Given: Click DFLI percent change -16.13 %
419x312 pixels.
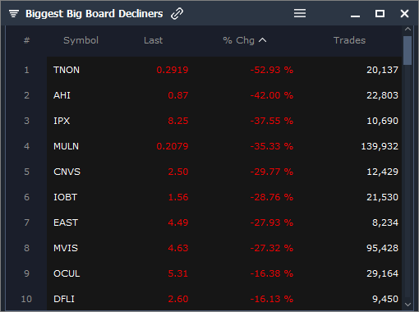Looking at the screenshot, I should click(x=272, y=299).
